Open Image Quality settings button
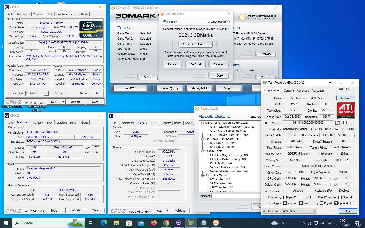365x228 pixels. pyautogui.click(x=171, y=88)
